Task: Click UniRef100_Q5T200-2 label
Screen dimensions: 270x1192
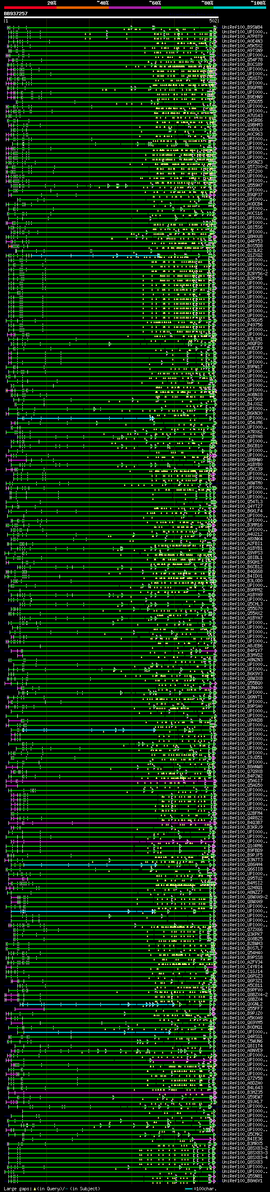Action: coord(245,167)
